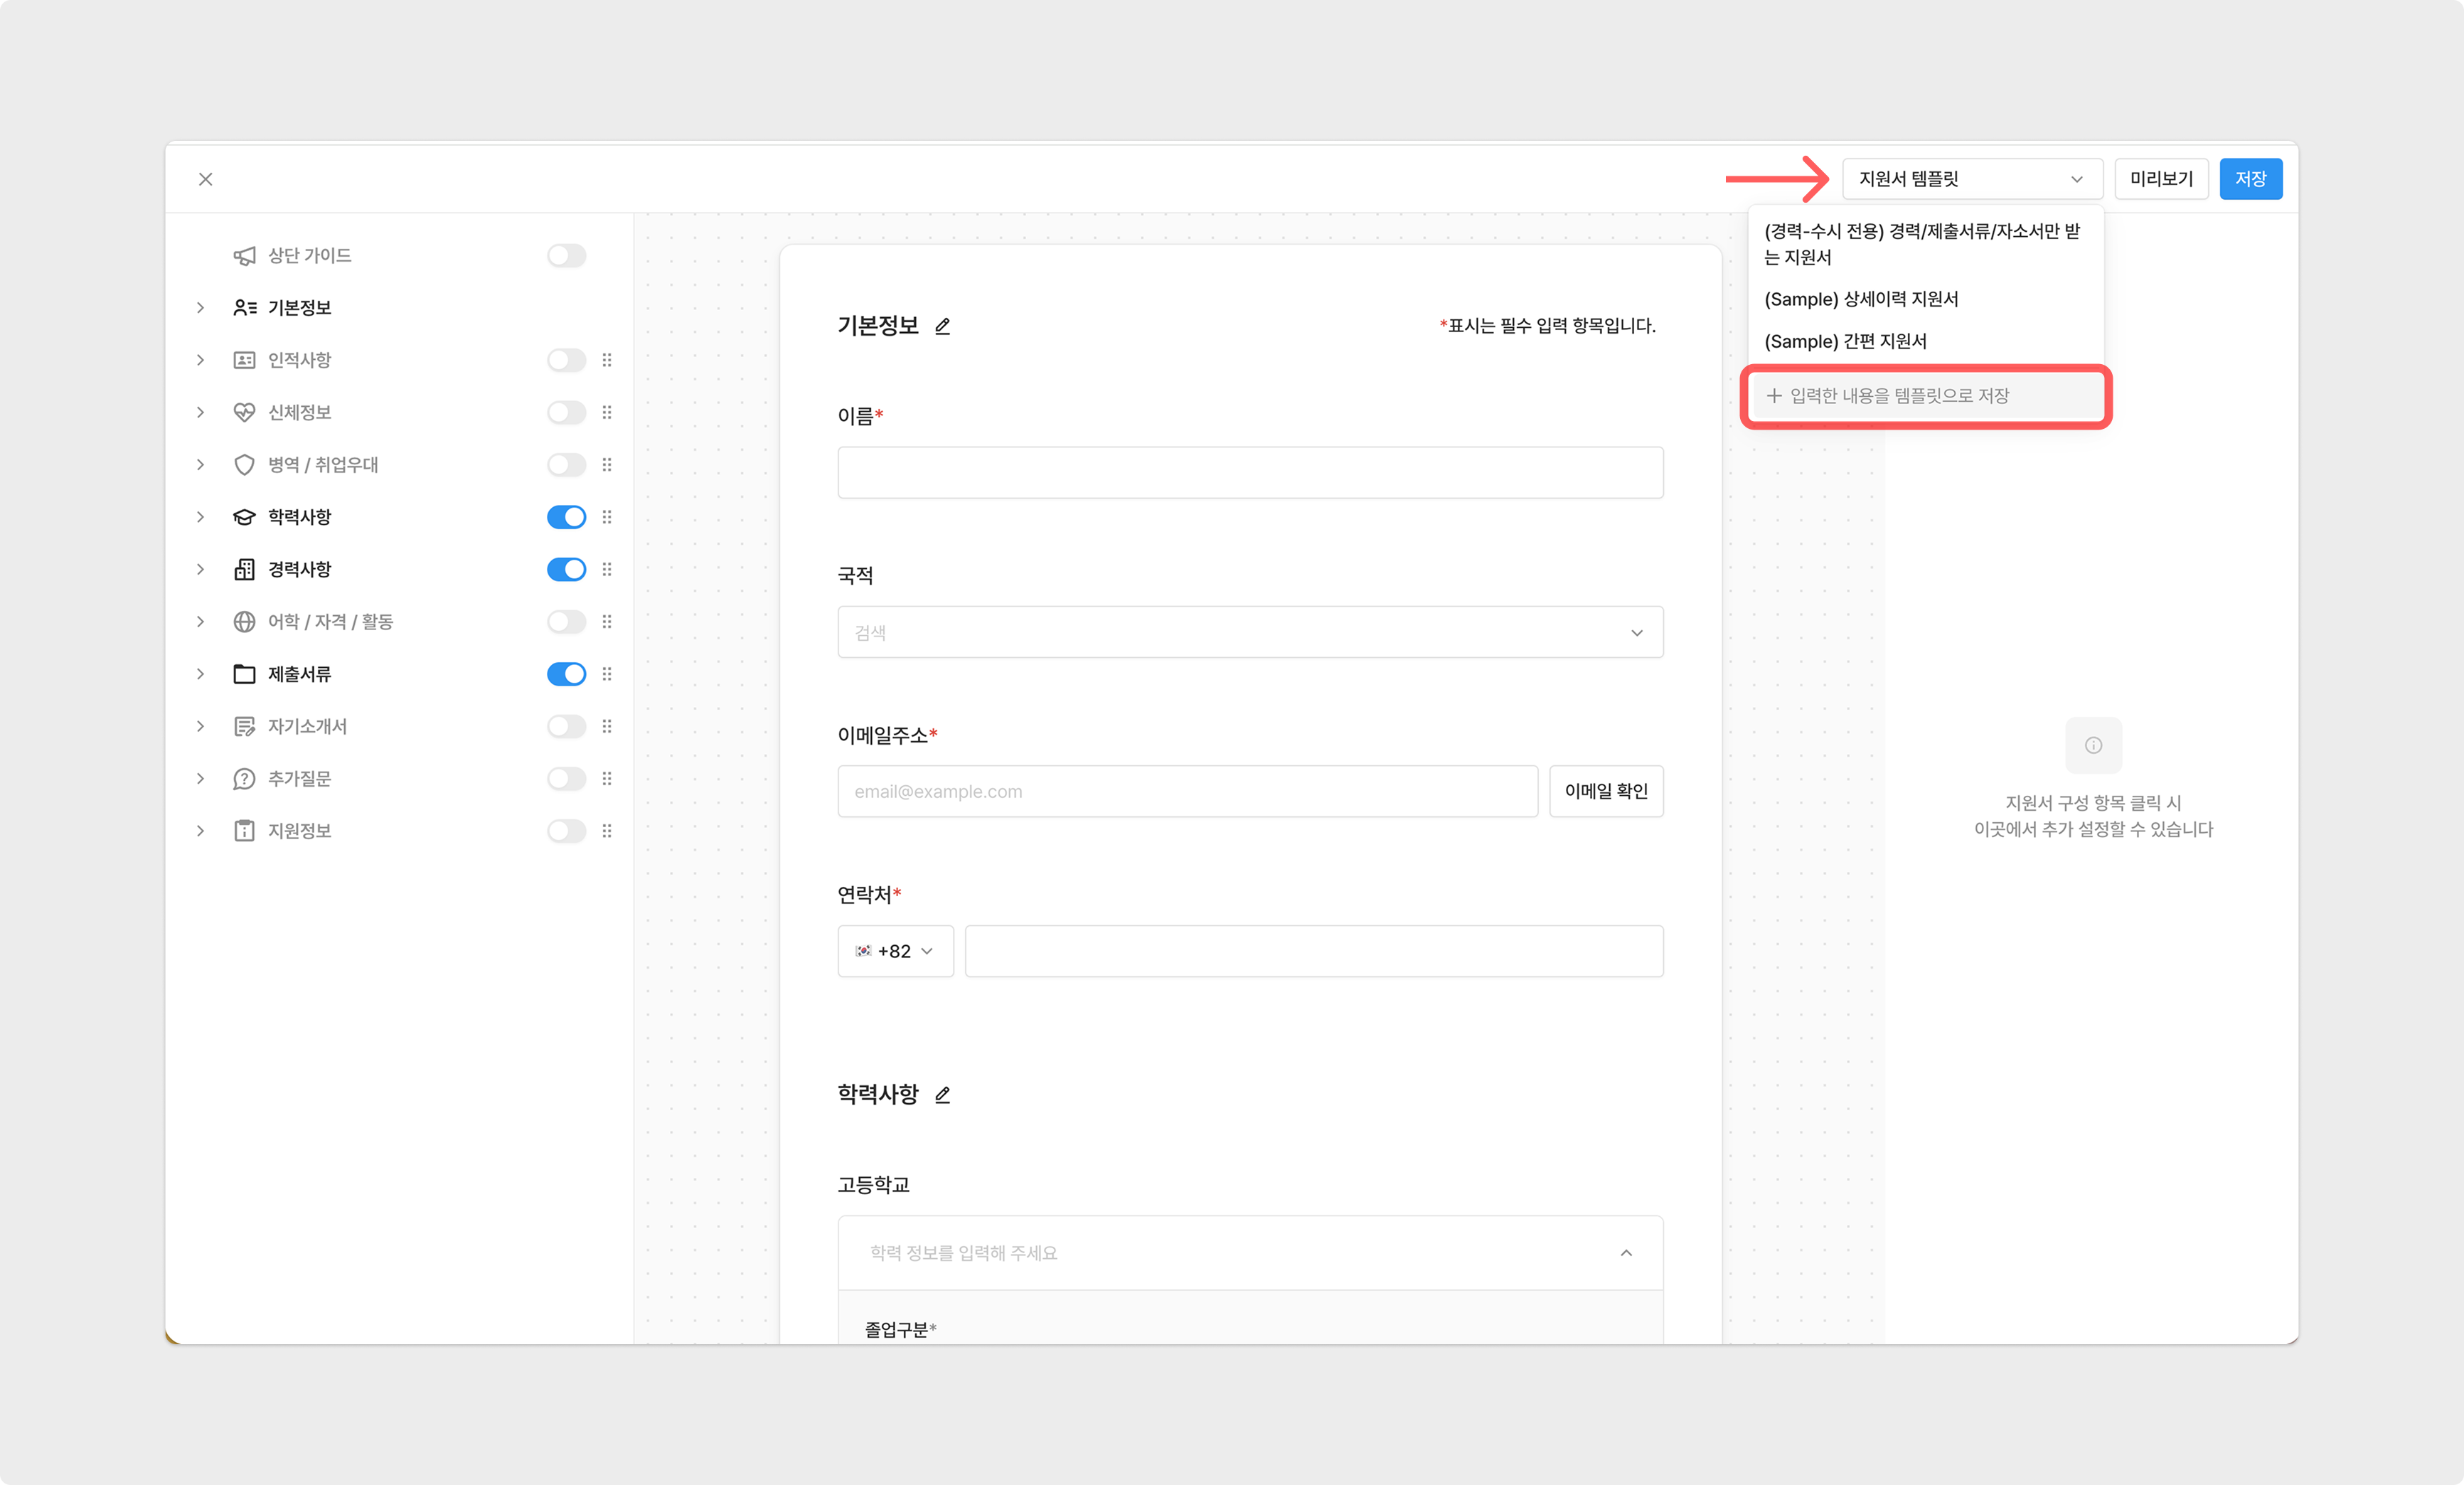The width and height of the screenshot is (2464, 1485).
Task: Click the megaphone icon for 상단 가이드
Action: pos(244,256)
